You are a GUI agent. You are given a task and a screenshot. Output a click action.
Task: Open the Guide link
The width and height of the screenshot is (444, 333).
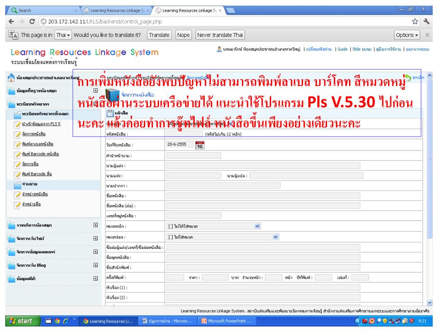coord(343,49)
